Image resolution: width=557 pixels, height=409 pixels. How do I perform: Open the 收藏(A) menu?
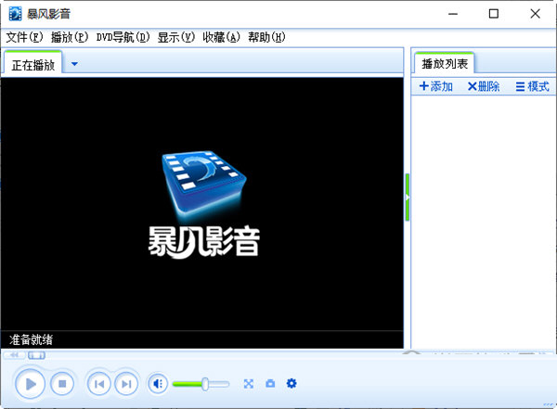221,37
